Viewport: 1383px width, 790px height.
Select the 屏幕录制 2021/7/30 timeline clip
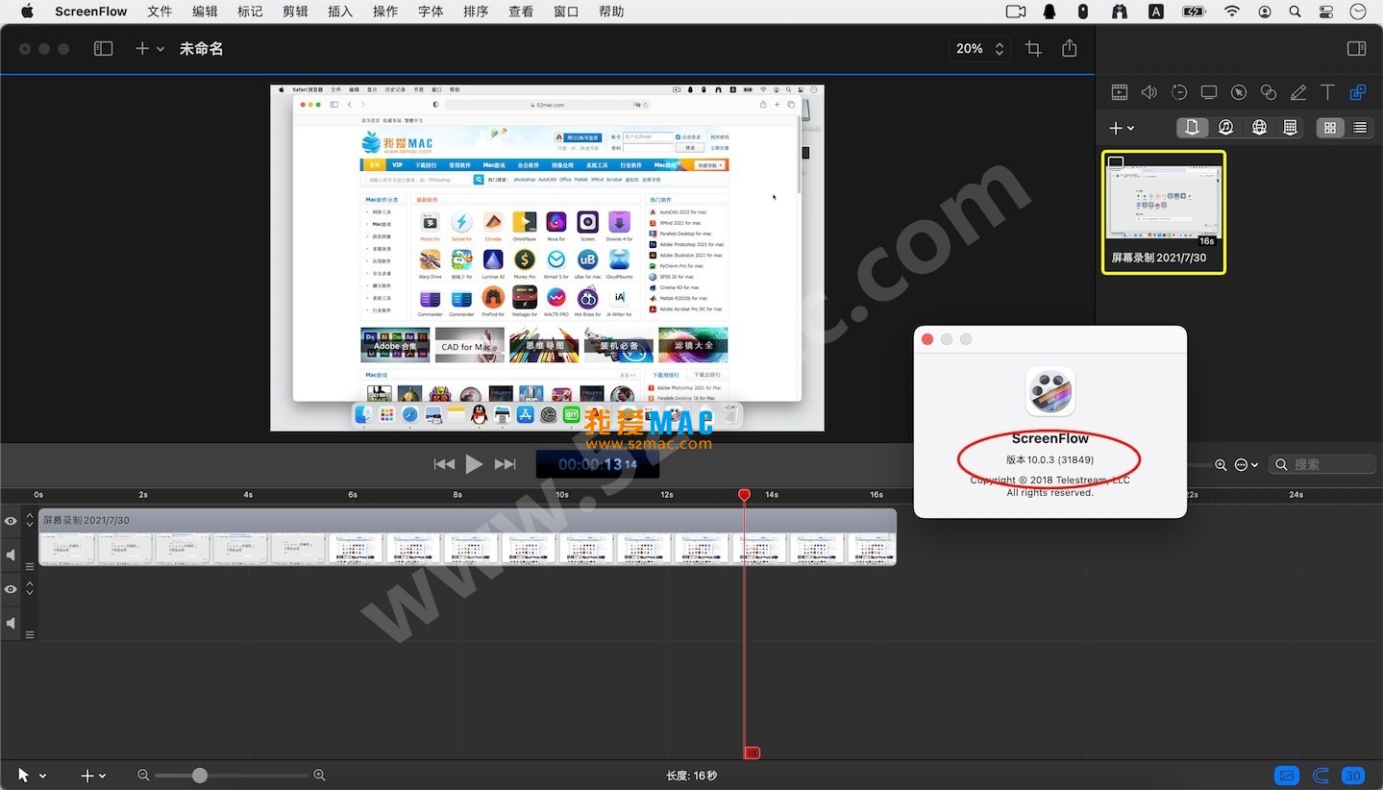pyautogui.click(x=467, y=537)
